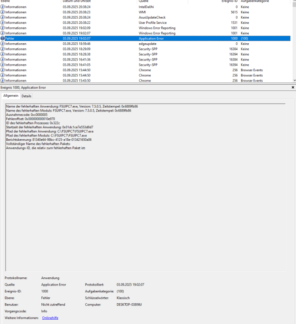This screenshot has height=324, width=296.
Task: Click the Computer value DESKTOP-038I96J
Action: pos(129,305)
